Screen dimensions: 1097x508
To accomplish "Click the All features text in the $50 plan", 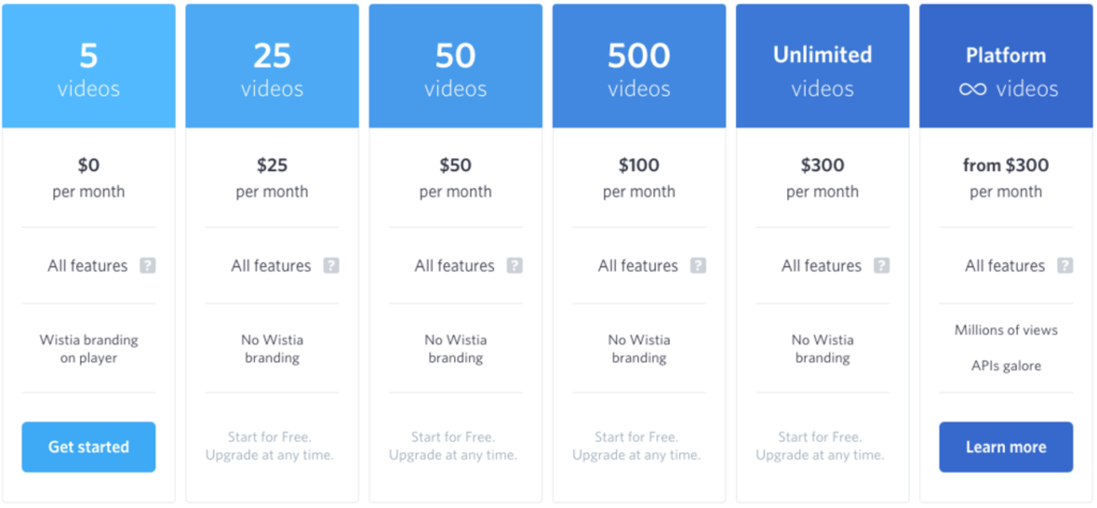I will click(x=454, y=265).
